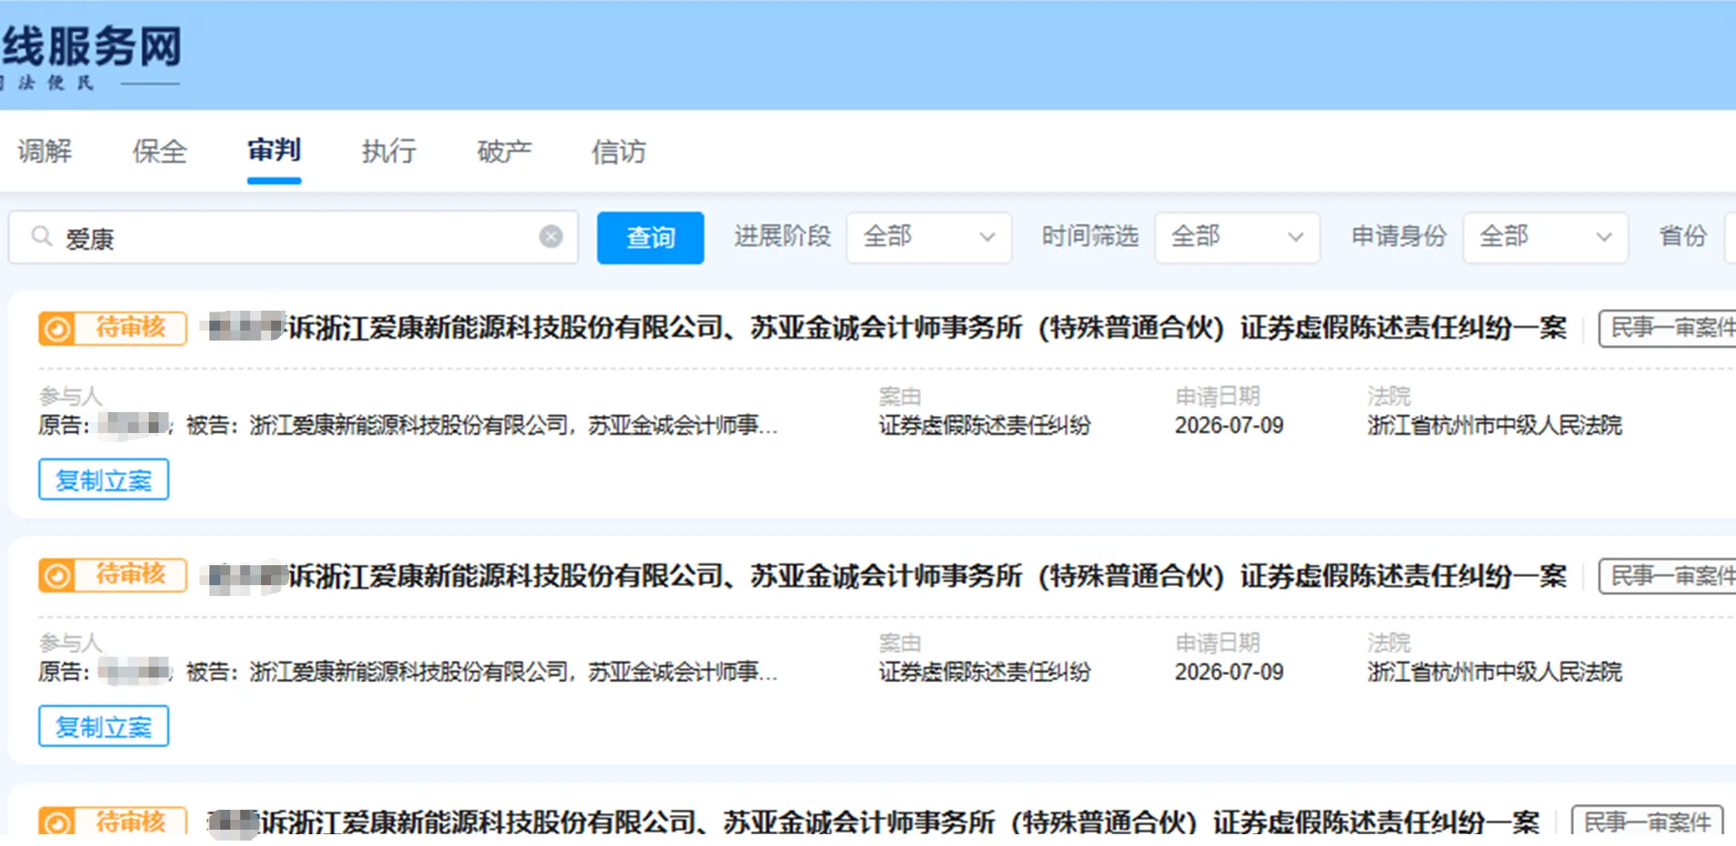Click the search magnifier icon in the search box
This screenshot has height=846, width=1736.
coord(41,237)
